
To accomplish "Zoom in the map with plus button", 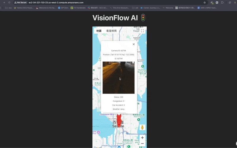I will (142, 138).
